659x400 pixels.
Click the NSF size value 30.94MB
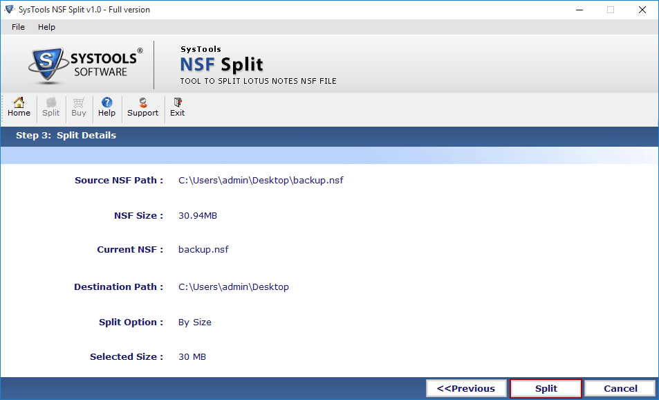pos(198,216)
